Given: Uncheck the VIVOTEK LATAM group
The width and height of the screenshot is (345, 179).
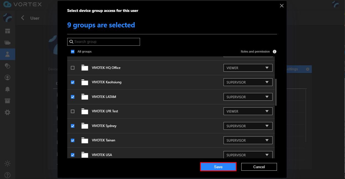Looking at the screenshot, I should pos(73,97).
